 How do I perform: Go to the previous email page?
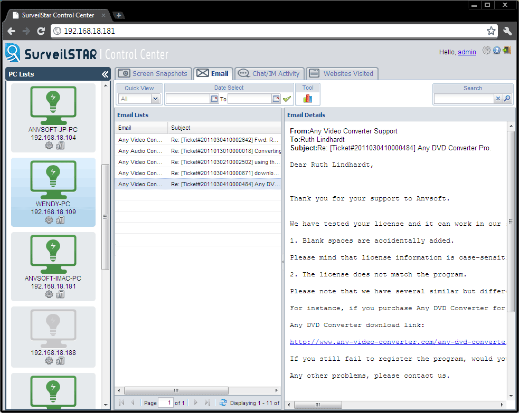click(133, 402)
